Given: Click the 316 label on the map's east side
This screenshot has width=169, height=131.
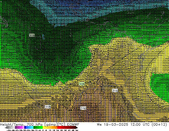Looking at the screenshot, I should point(115,91).
